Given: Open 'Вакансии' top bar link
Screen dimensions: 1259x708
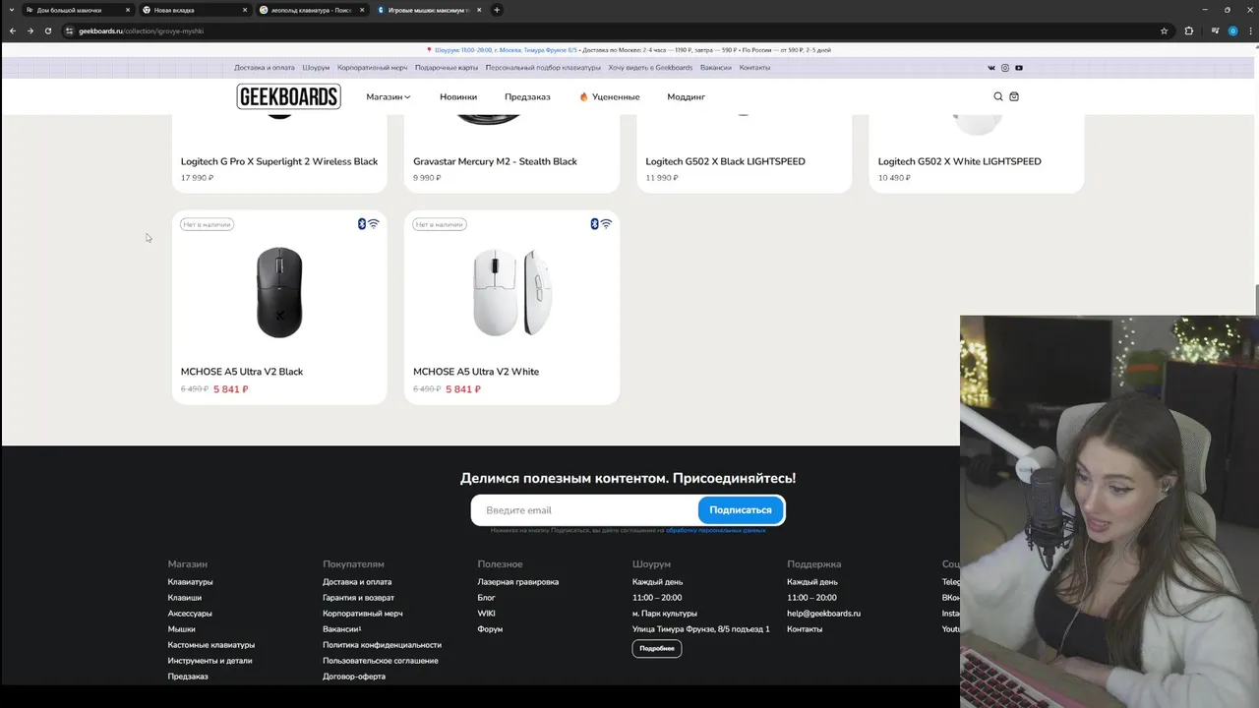Looking at the screenshot, I should 716,68.
